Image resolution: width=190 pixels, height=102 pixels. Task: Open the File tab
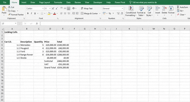pyautogui.click(x=5, y=2)
